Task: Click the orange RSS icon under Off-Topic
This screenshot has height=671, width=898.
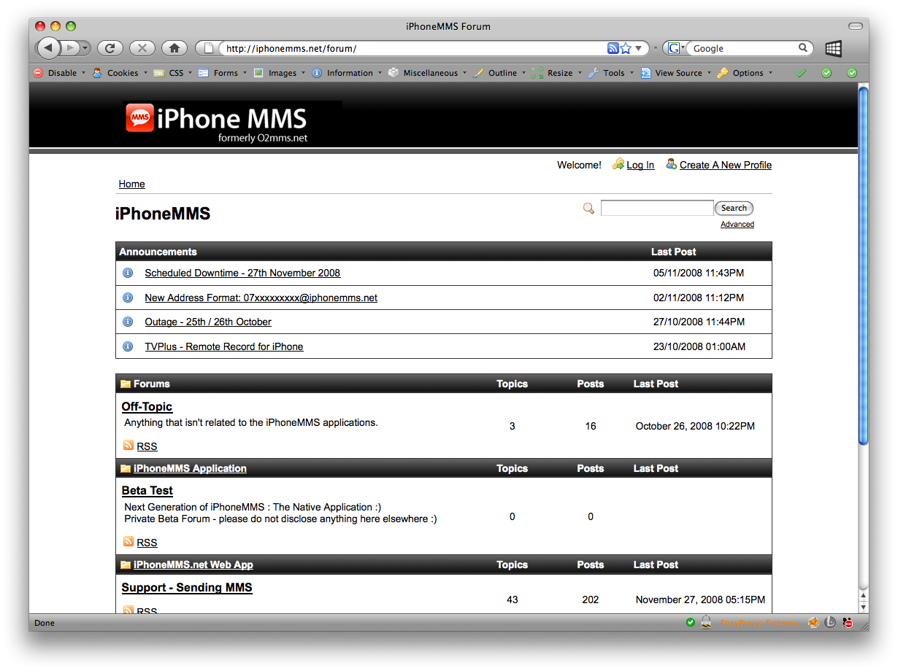Action: point(128,446)
